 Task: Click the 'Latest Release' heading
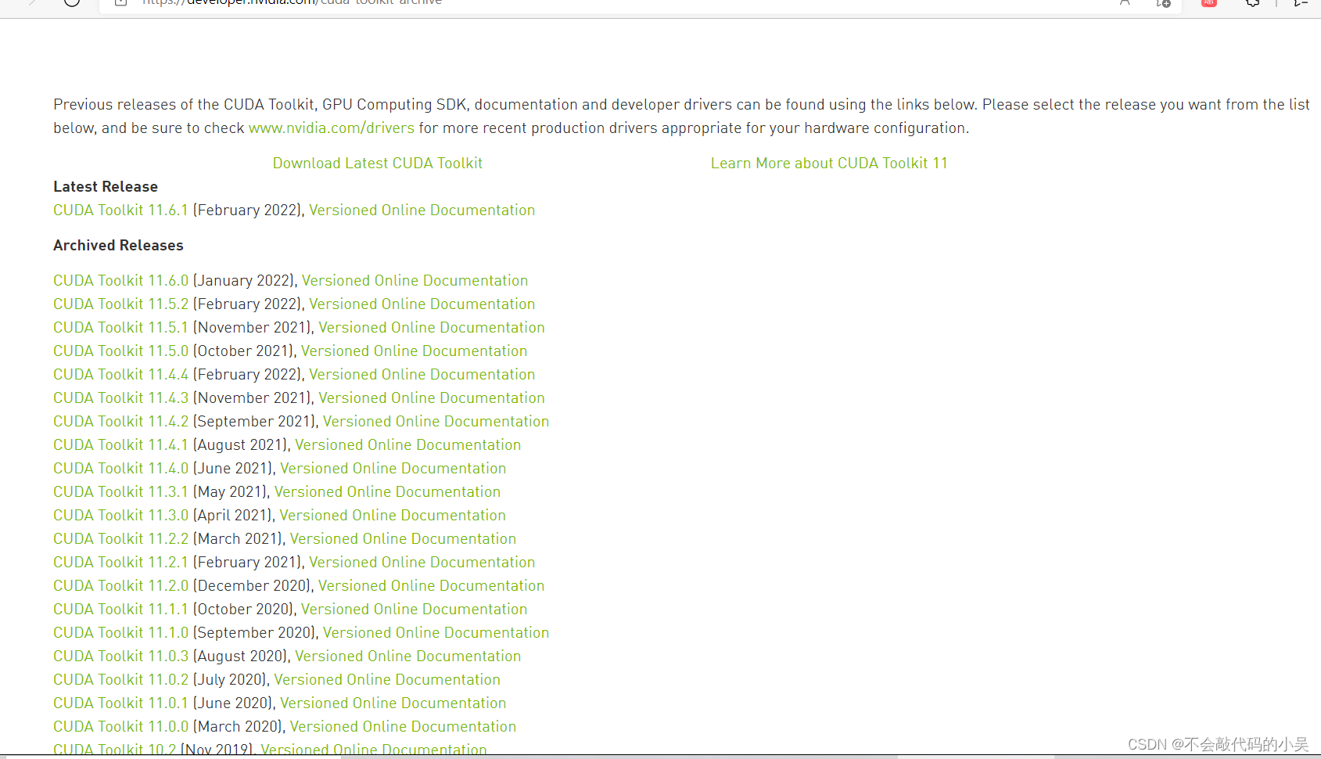pos(106,187)
